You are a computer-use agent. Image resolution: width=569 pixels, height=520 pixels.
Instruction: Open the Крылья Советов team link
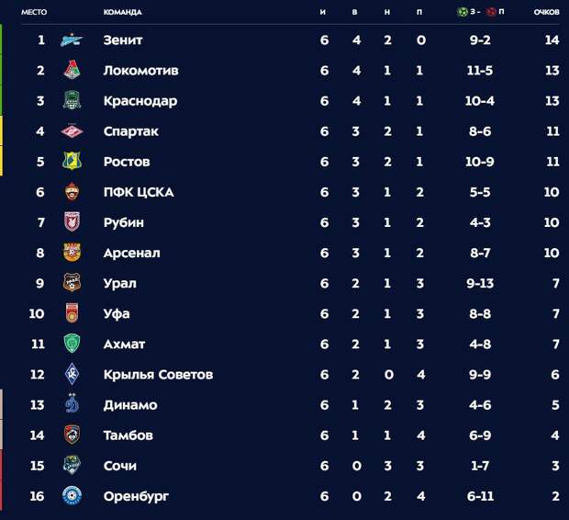pos(158,374)
